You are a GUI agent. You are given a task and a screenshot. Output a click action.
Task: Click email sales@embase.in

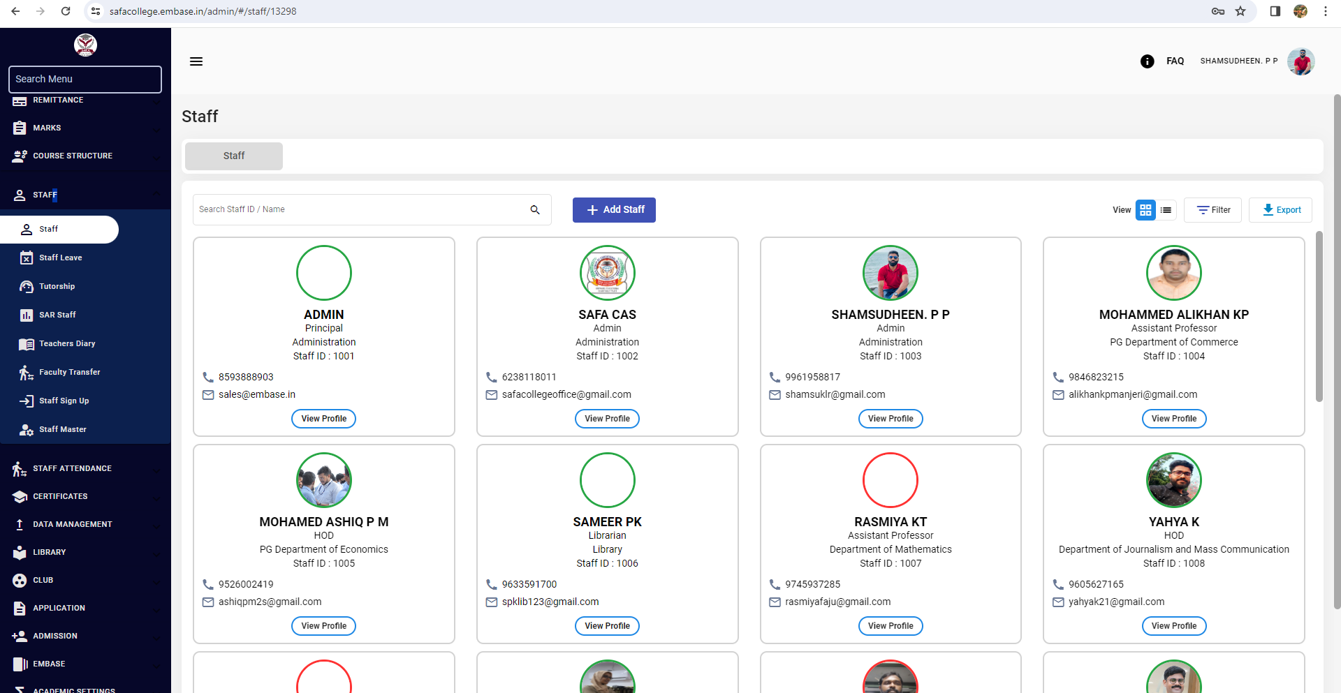tap(257, 394)
